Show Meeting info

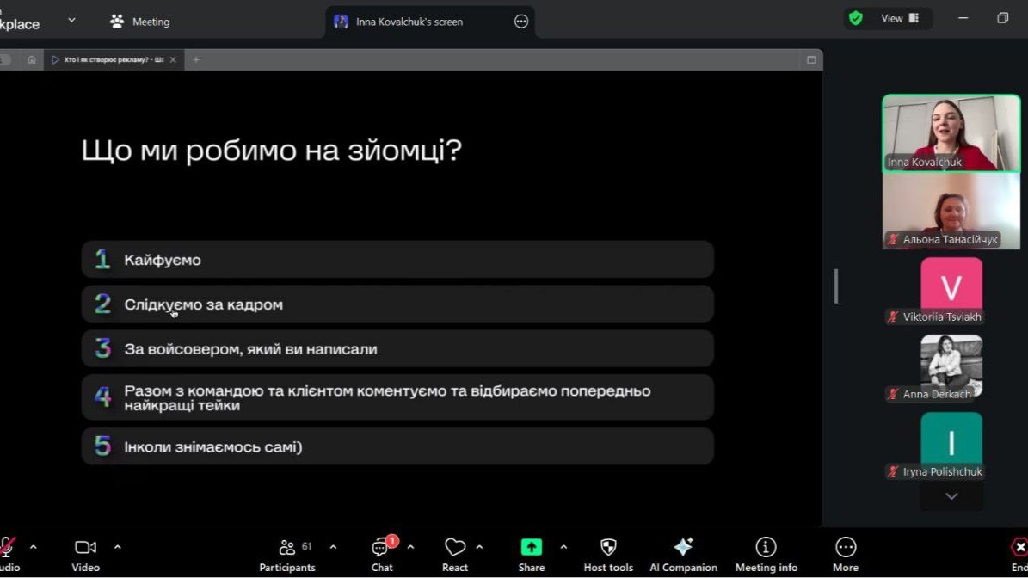(x=766, y=553)
